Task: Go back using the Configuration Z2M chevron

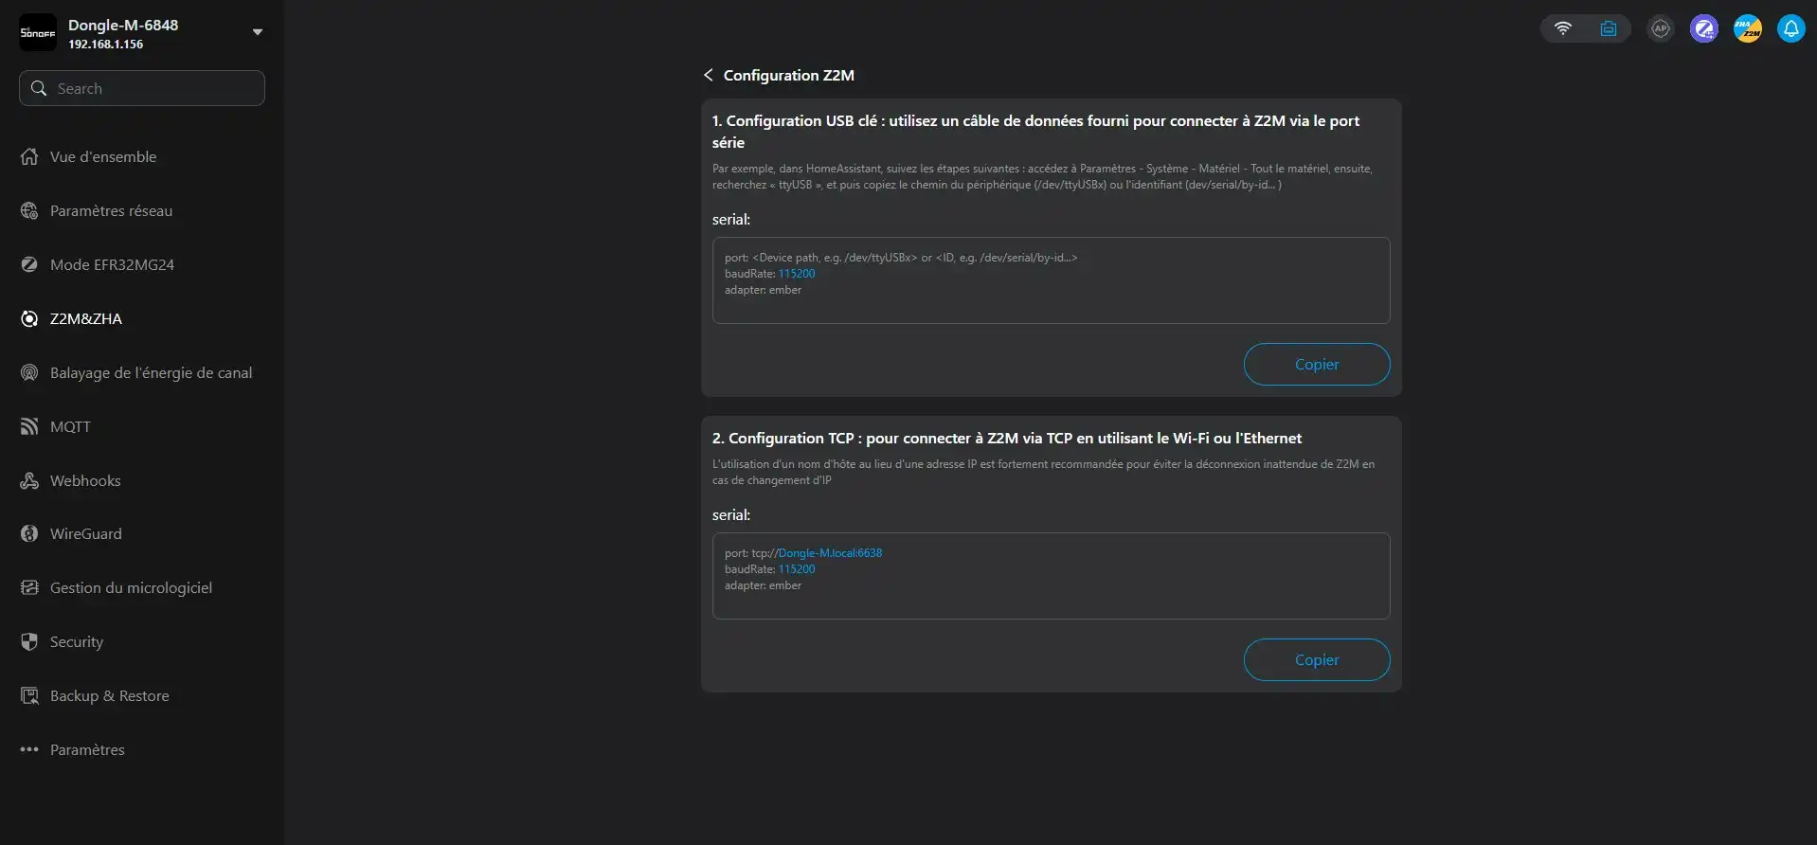Action: 708,75
